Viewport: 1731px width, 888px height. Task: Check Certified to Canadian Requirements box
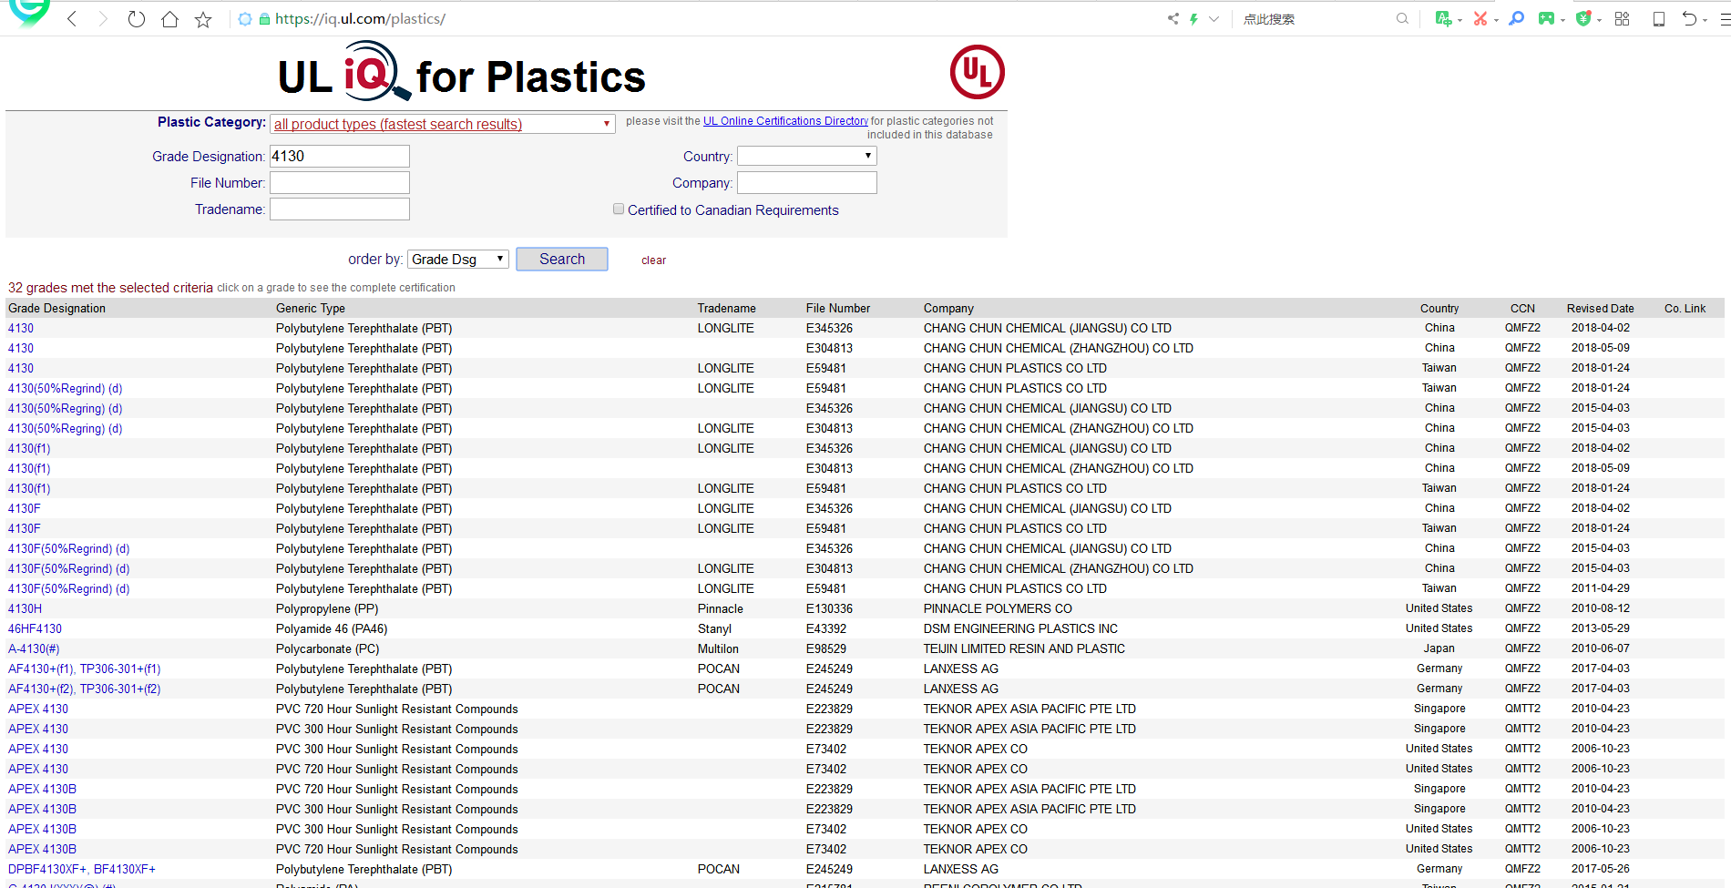(619, 209)
